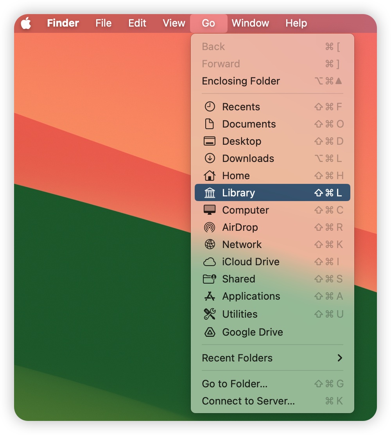Image resolution: width=391 pixels, height=435 pixels.
Task: Click the ⌥⌘L shortcut beside Downloads
Action: 328,158
